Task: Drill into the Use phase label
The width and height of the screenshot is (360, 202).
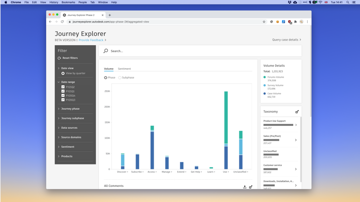Action: coord(226,172)
